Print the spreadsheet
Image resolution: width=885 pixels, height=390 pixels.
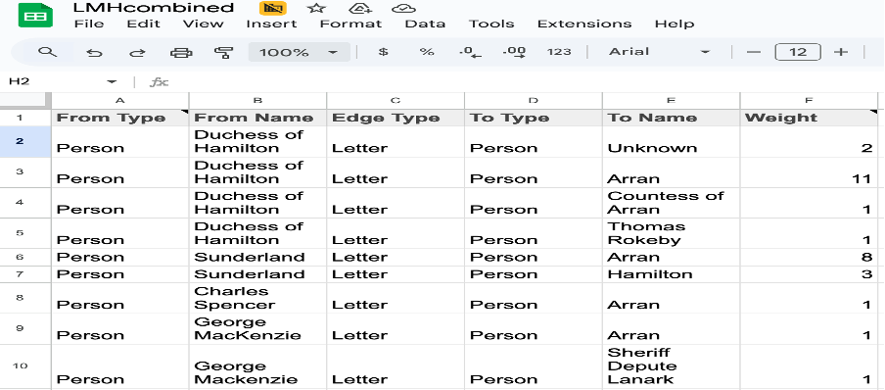click(181, 53)
